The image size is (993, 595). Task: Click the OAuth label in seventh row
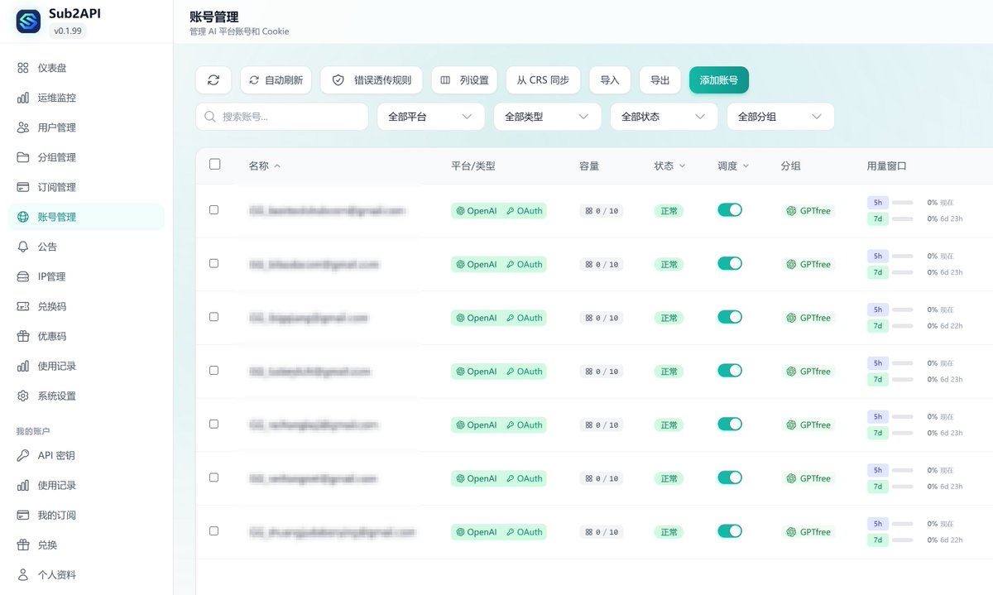click(525, 532)
